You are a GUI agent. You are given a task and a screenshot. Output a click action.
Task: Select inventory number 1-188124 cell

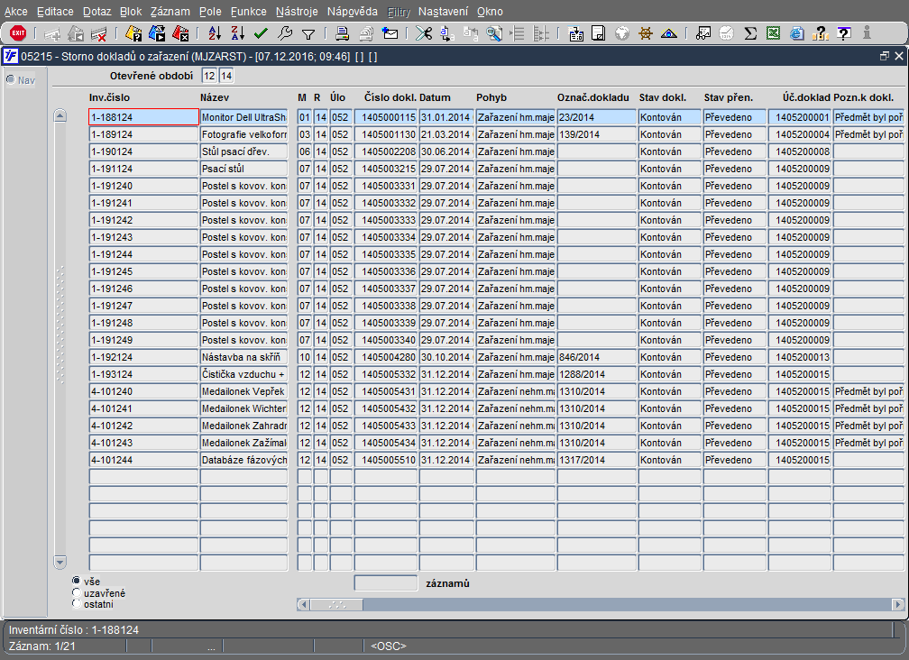coord(143,117)
